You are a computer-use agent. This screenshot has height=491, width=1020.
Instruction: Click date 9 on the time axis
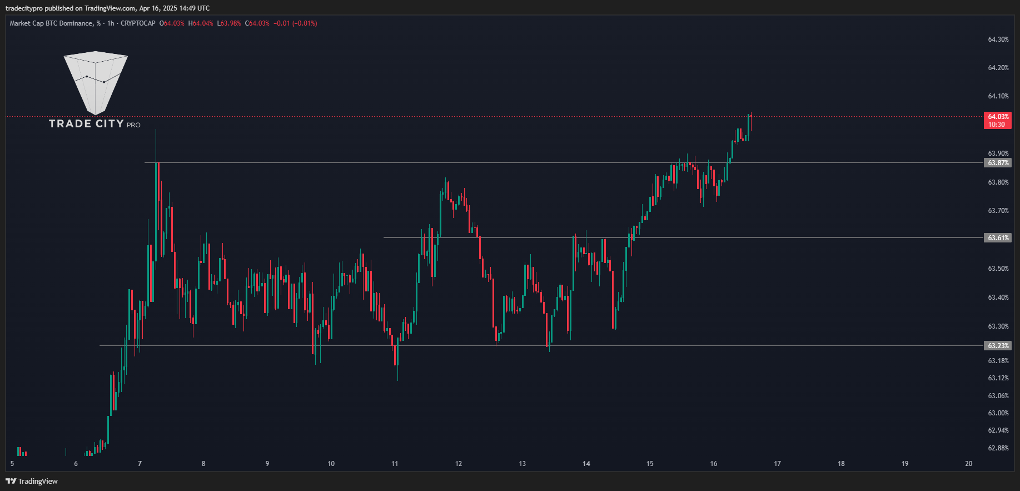click(x=267, y=464)
